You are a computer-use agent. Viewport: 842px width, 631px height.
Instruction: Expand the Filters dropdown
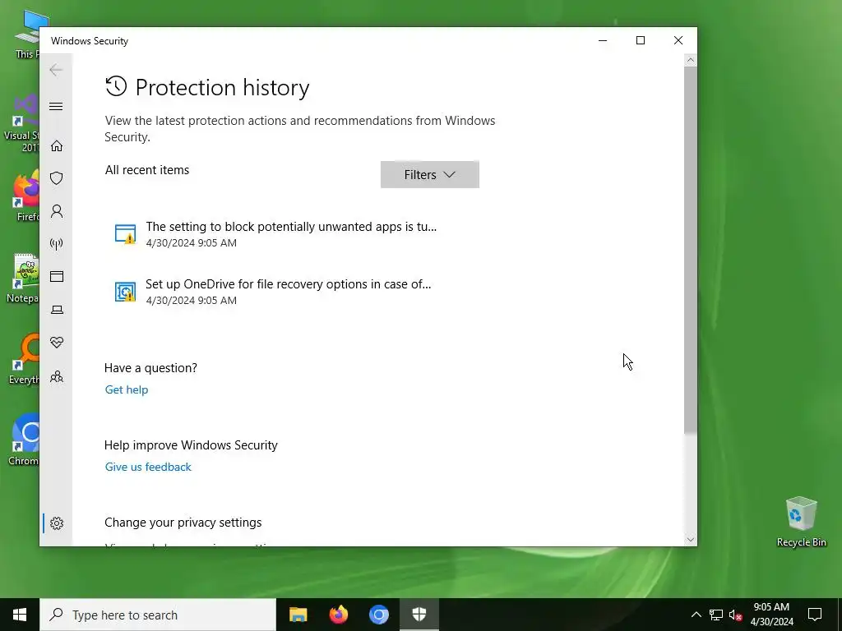point(429,174)
